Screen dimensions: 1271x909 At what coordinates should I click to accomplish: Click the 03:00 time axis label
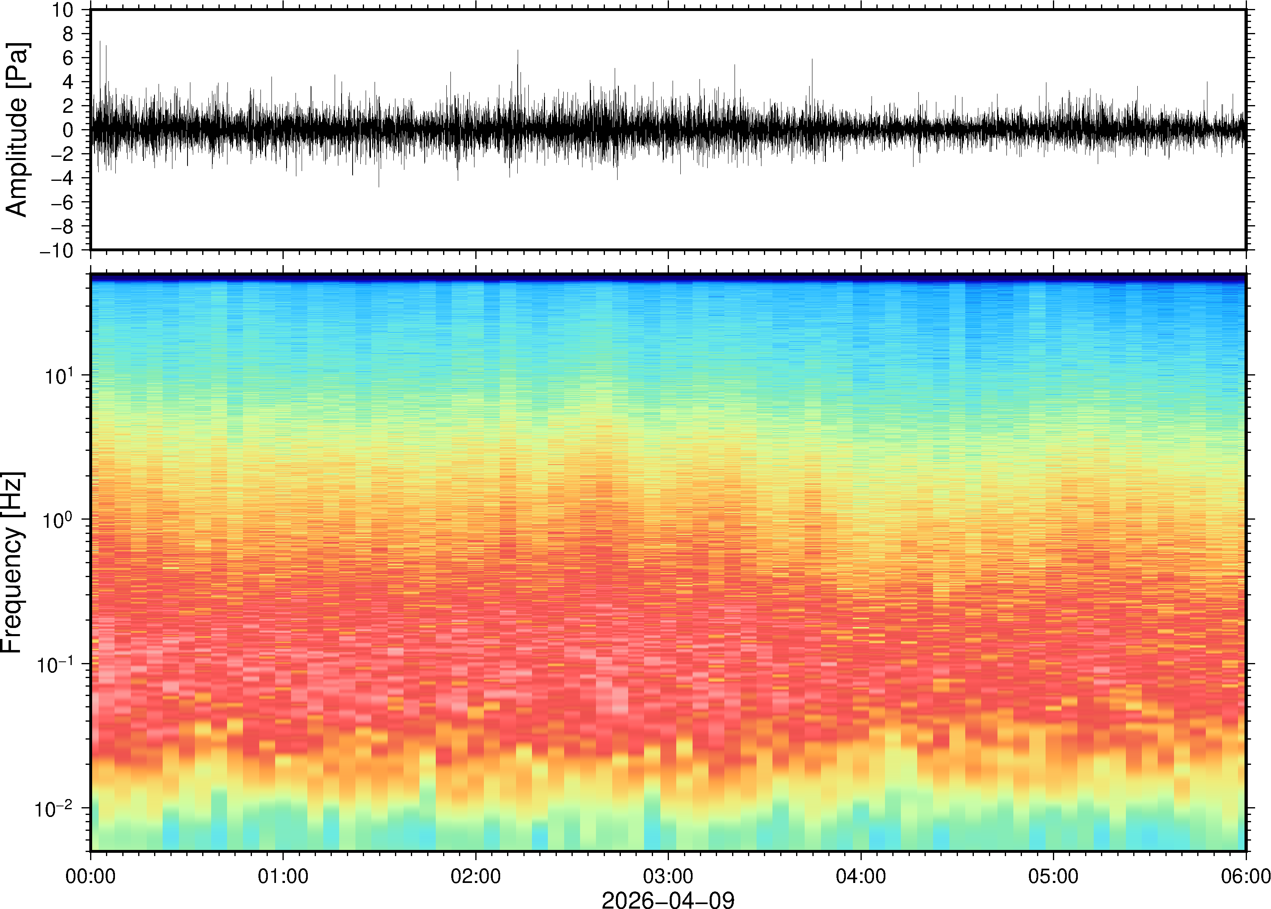click(668, 876)
